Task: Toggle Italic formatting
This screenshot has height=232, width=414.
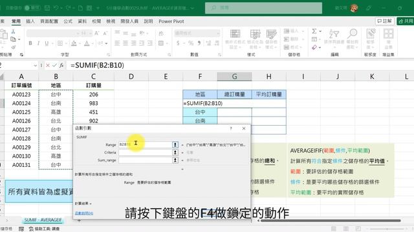Action: pos(39,43)
